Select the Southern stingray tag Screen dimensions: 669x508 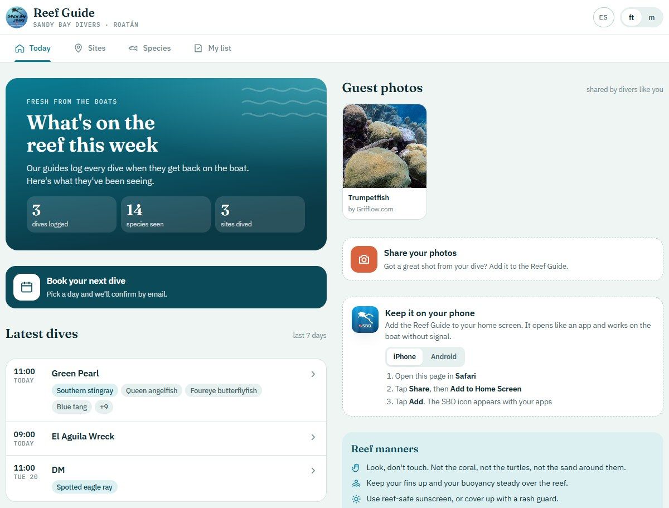pos(85,390)
